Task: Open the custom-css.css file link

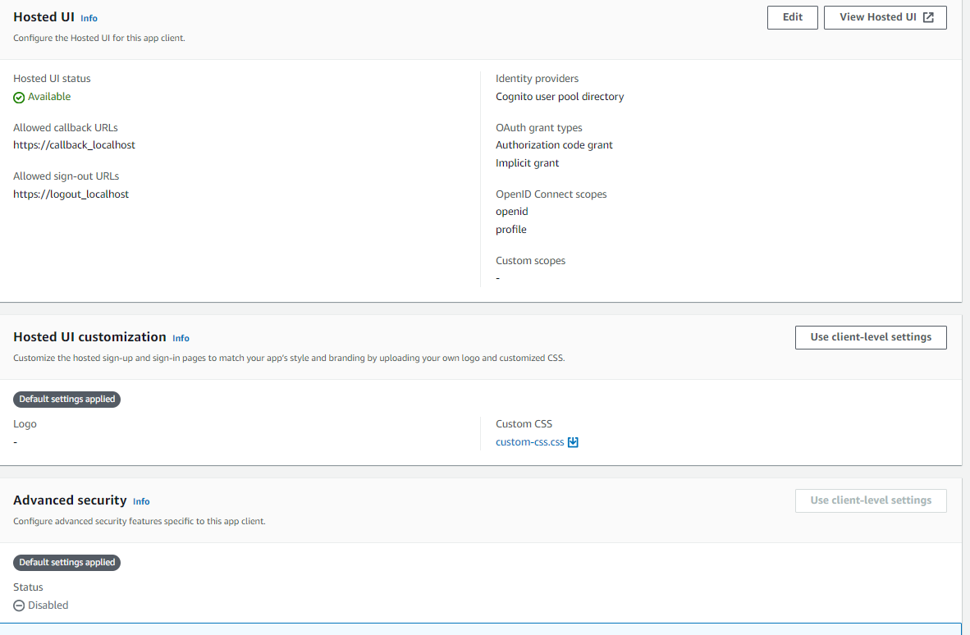Action: (530, 442)
